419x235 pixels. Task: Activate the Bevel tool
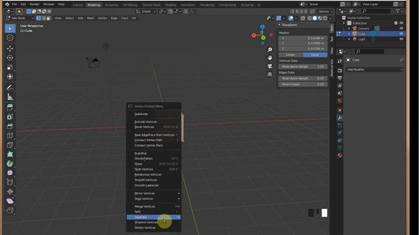(10, 126)
